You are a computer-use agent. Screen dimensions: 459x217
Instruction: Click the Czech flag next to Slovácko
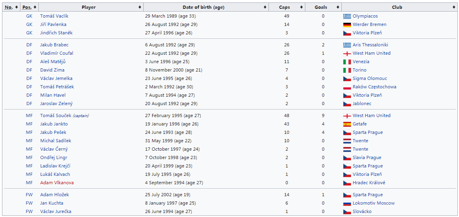pyautogui.click(x=347, y=212)
